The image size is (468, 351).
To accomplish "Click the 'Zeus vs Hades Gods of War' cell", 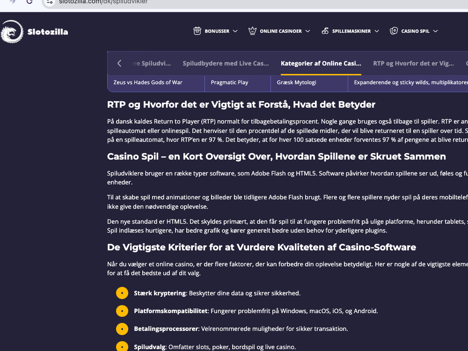I will click(156, 83).
